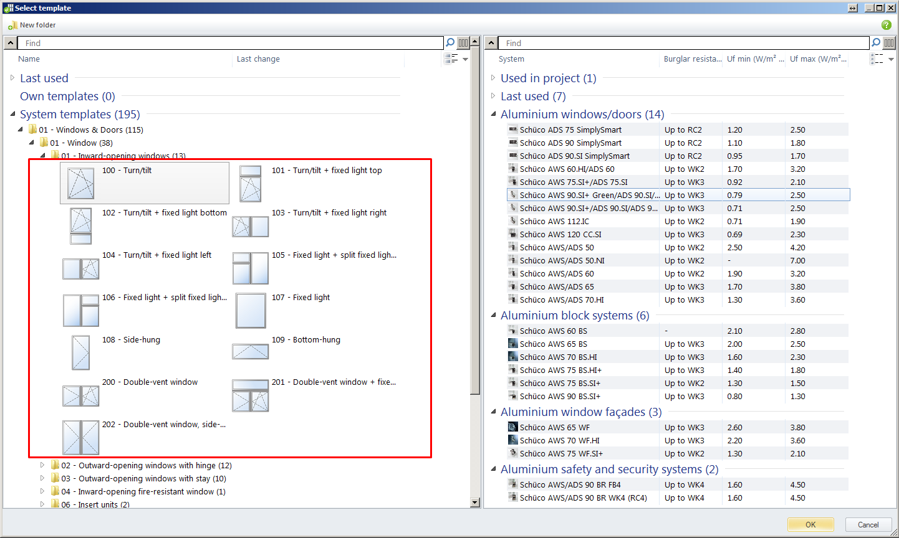Image resolution: width=899 pixels, height=538 pixels.
Task: Collapse the Aluminium block systems group
Action: point(493,315)
